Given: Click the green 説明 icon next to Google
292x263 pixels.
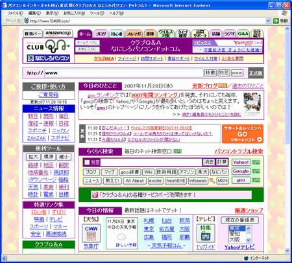Looking at the screenshot, I should pos(256,171).
